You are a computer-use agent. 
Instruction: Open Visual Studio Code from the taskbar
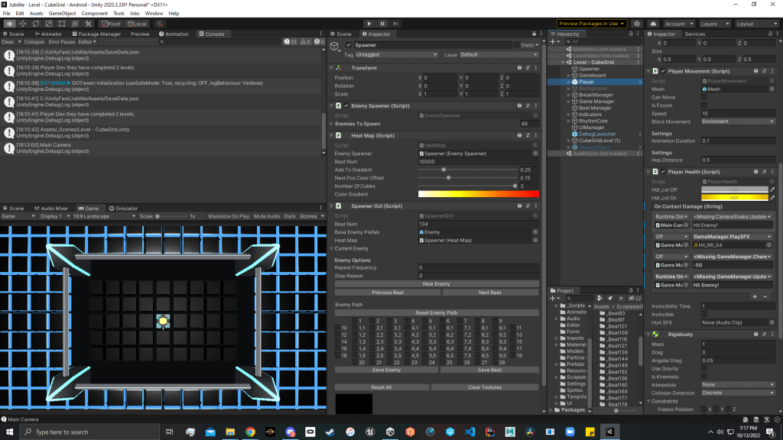click(x=470, y=432)
